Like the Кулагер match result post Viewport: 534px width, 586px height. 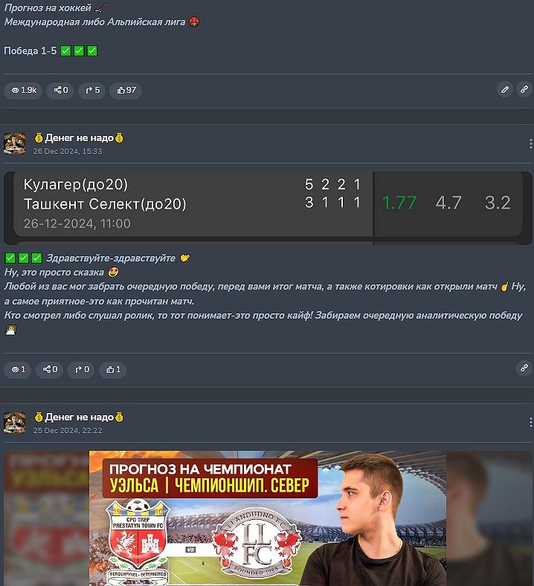tap(112, 370)
